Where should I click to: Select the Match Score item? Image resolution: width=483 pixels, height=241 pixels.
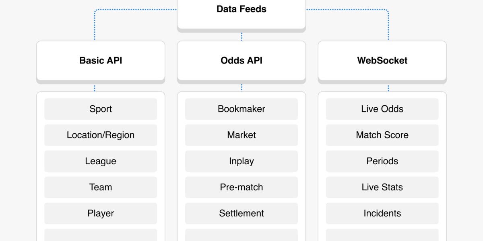382,135
